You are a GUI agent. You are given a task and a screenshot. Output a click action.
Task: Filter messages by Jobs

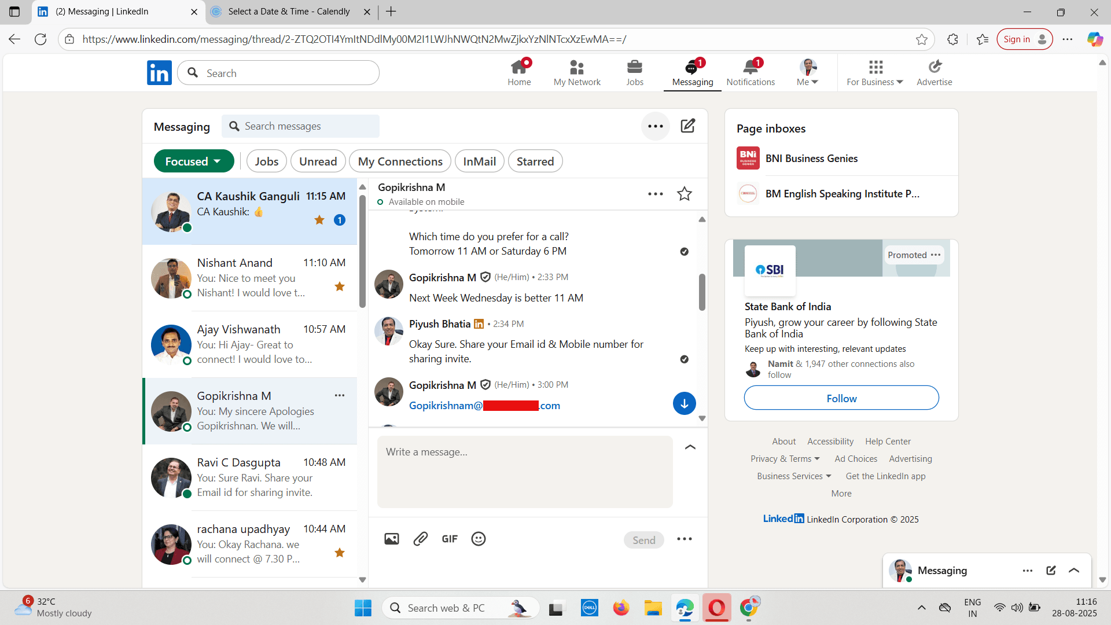[267, 161]
